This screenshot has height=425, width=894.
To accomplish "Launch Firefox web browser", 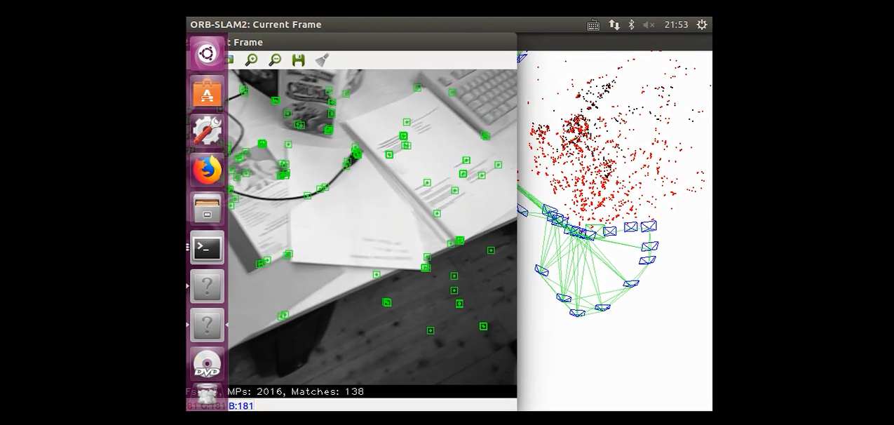I will pyautogui.click(x=207, y=170).
